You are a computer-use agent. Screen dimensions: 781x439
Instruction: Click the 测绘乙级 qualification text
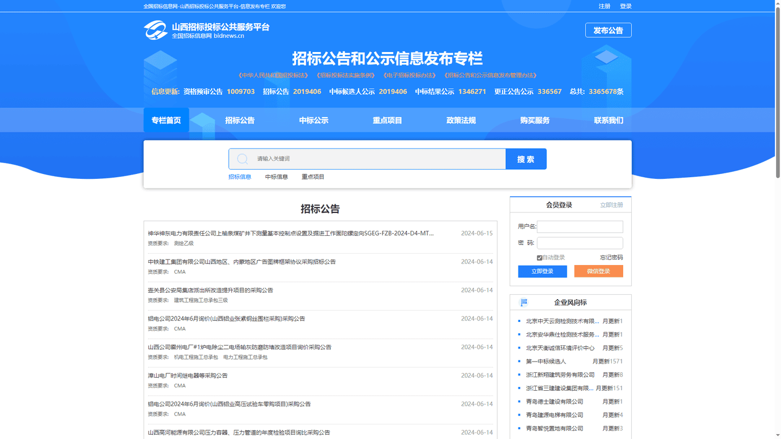(x=184, y=243)
